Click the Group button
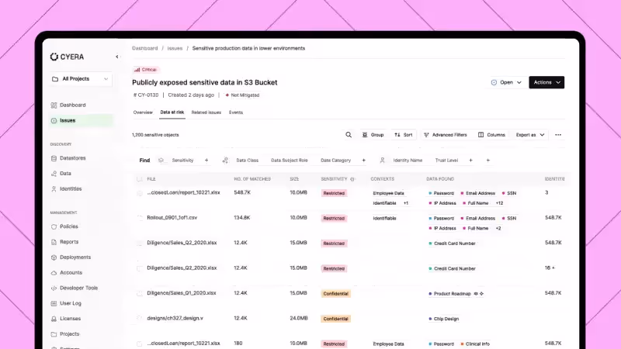This screenshot has width=621, height=349. tap(373, 135)
